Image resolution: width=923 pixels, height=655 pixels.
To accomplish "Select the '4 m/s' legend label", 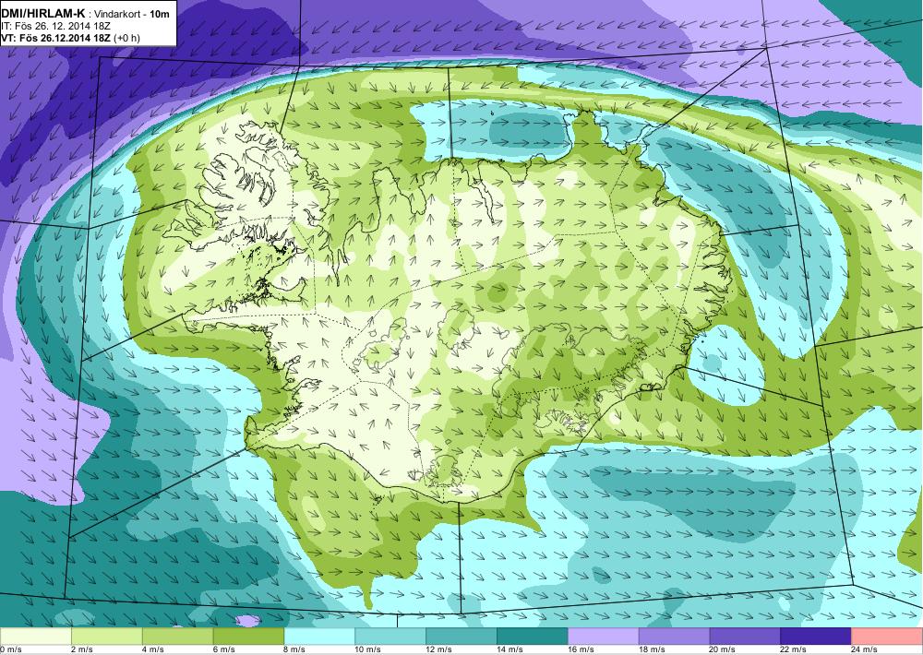I will point(153,649).
